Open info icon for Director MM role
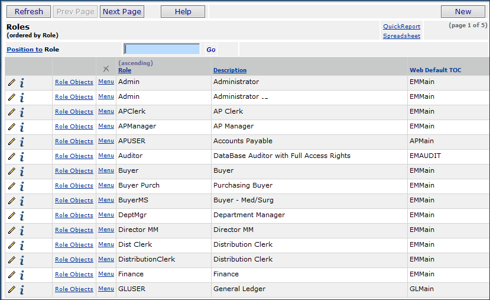This screenshot has width=490, height=300. pyautogui.click(x=22, y=231)
